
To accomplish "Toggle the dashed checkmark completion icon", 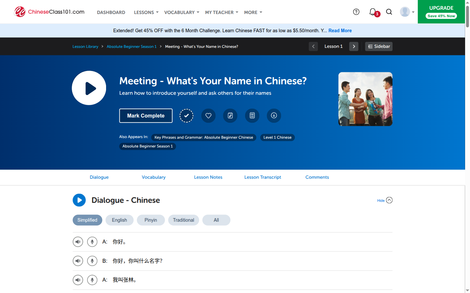I will 186,116.
